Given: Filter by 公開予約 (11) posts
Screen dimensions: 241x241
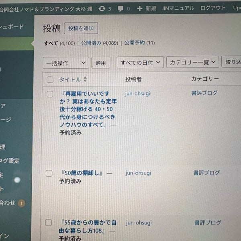Looking at the screenshot, I should click(139, 43).
